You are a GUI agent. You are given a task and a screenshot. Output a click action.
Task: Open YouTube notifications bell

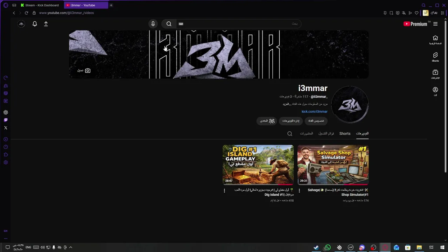pyautogui.click(x=35, y=24)
